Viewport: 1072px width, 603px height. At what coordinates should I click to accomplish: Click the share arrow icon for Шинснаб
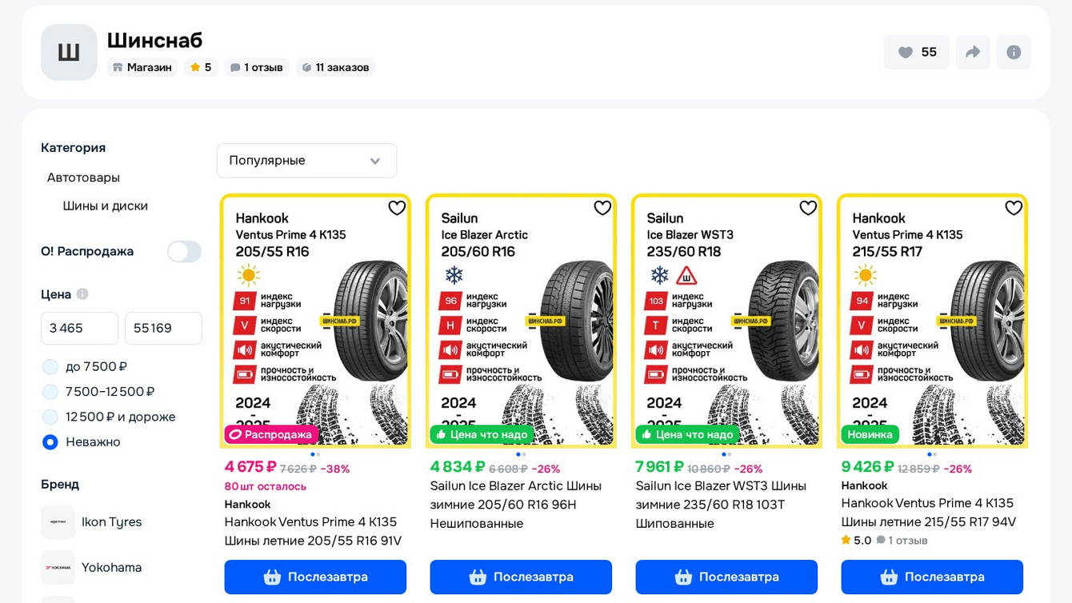[973, 52]
